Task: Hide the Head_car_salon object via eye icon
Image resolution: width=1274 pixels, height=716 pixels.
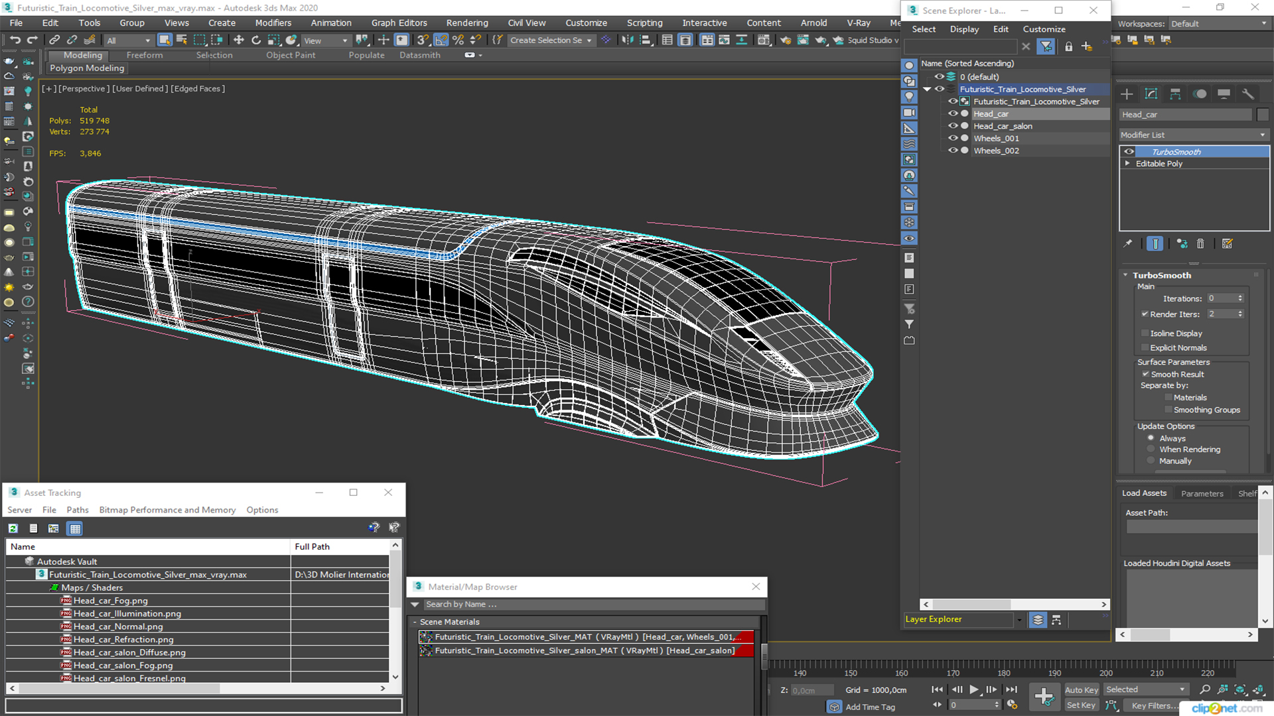Action: (x=953, y=126)
